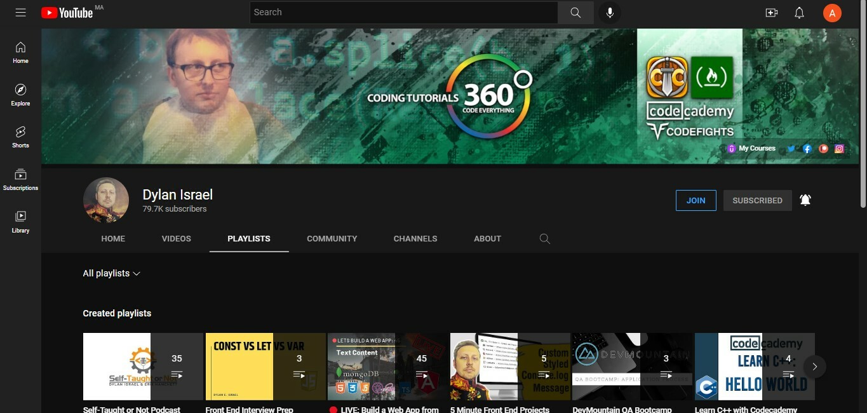Toggle channel notification bell
The height and width of the screenshot is (413, 867).
click(805, 200)
